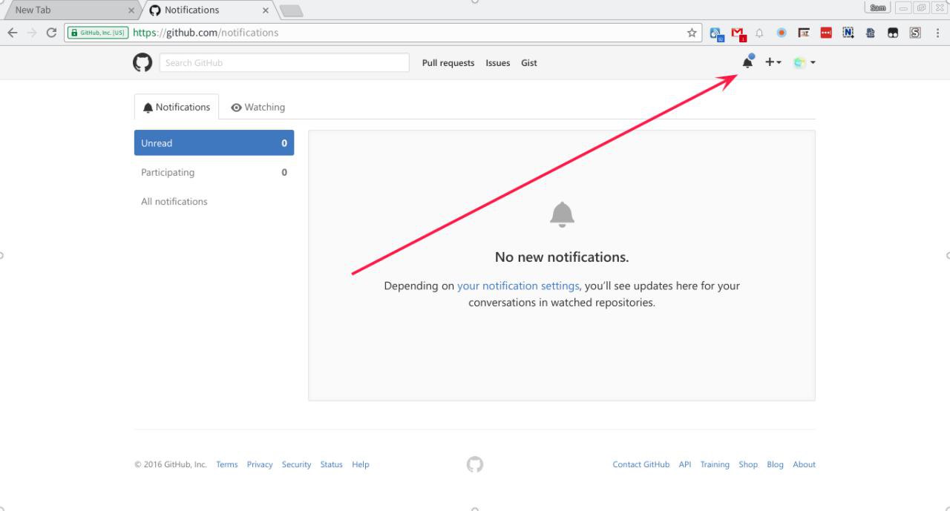Switch to the Watching tab

coord(258,107)
